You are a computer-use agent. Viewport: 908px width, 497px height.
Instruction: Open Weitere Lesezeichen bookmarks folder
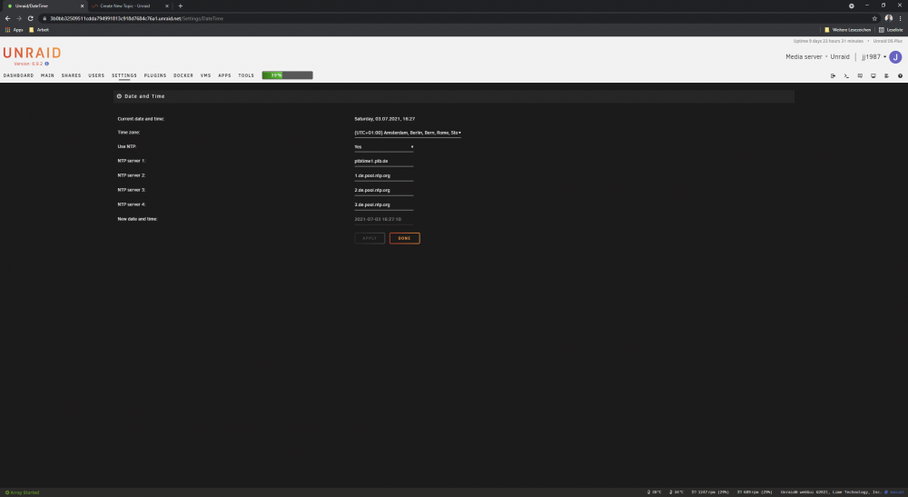[x=848, y=30]
